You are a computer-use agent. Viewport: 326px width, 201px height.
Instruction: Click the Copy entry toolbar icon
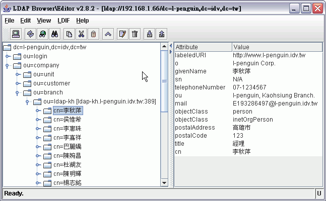70,34
